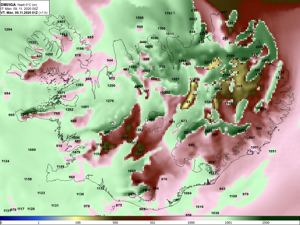Click the map value 2172
The height and width of the screenshot is (225, 300).
click(249, 32)
